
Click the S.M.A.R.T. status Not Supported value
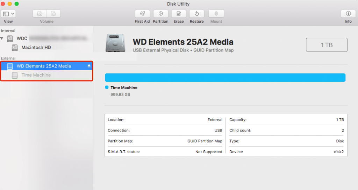[209, 152]
